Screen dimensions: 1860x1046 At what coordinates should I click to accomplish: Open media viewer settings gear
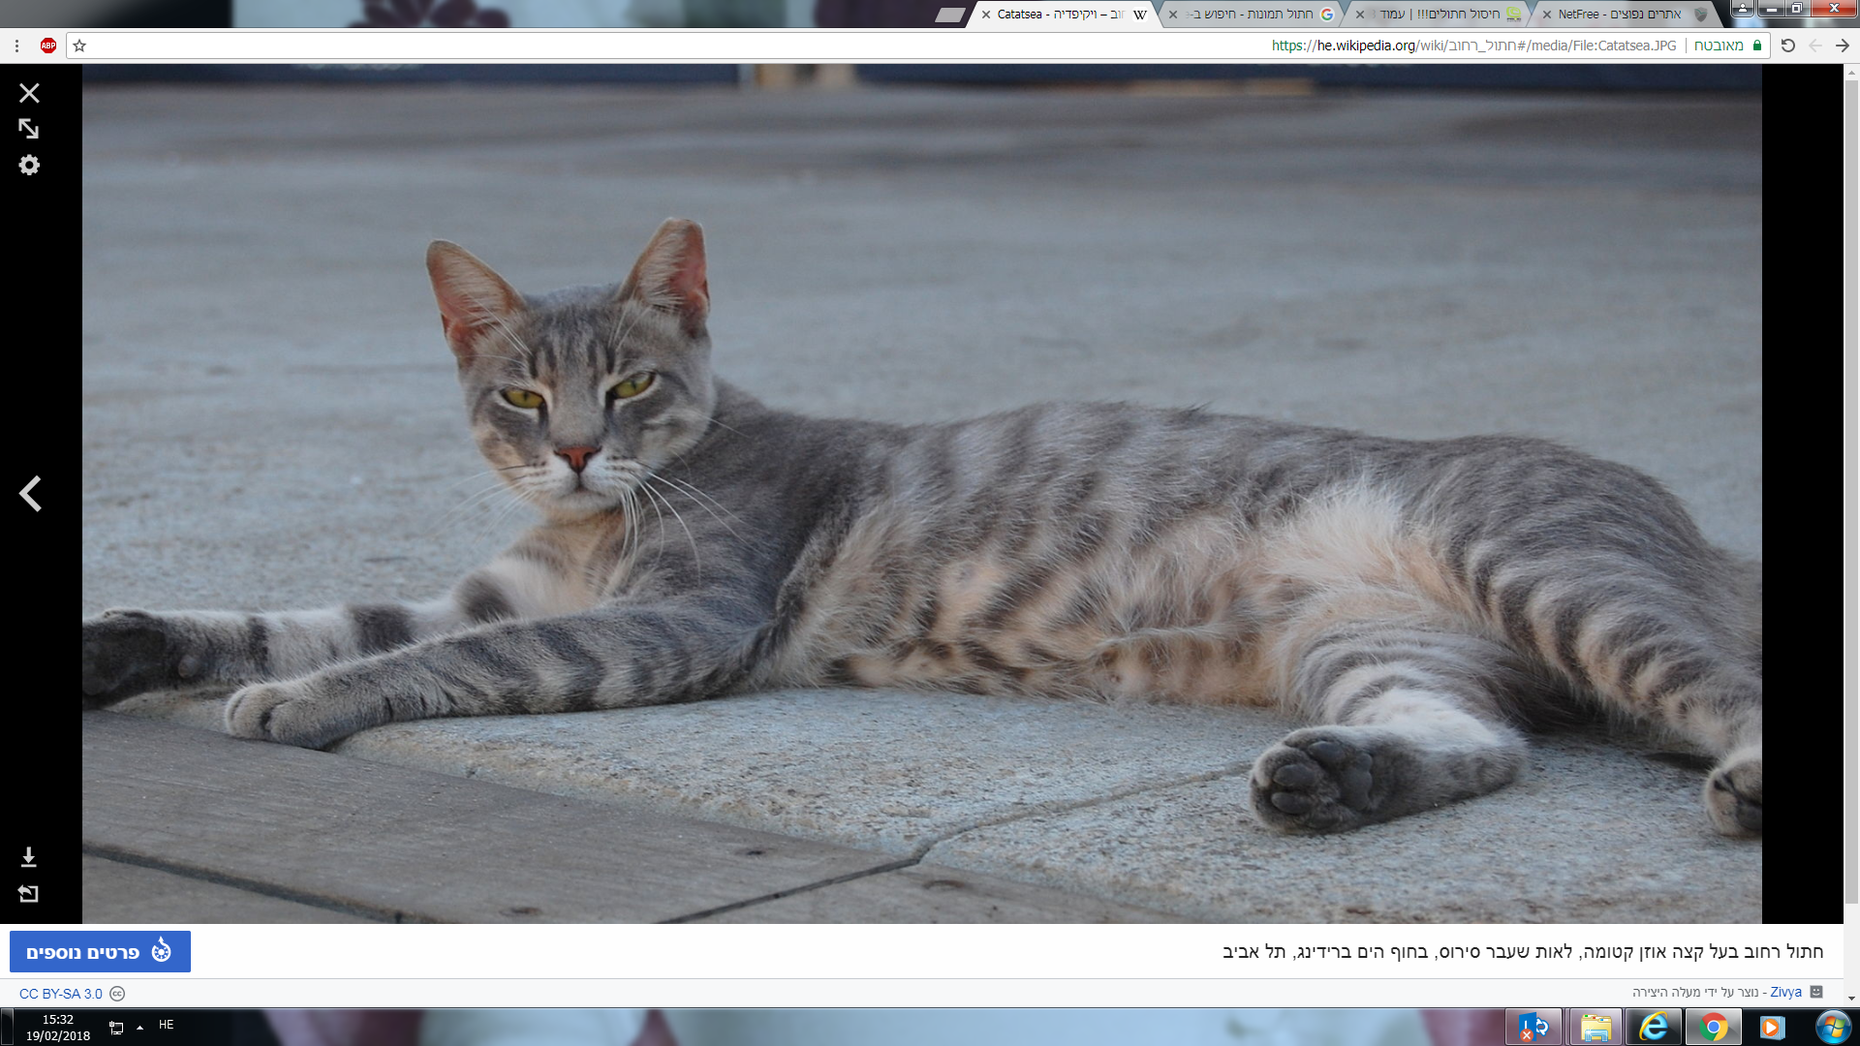pos(29,166)
